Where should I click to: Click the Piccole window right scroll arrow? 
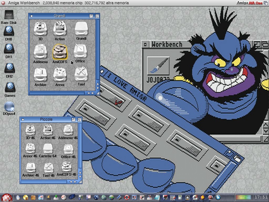coord(75,182)
